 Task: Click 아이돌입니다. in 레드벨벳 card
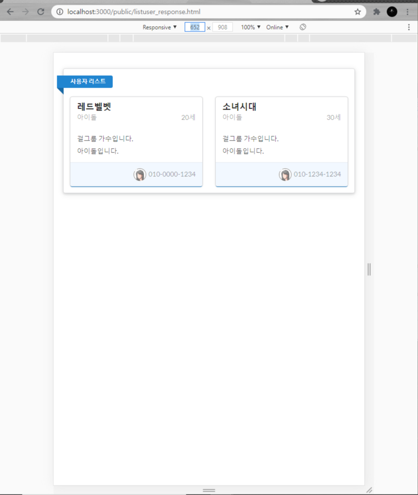click(98, 151)
